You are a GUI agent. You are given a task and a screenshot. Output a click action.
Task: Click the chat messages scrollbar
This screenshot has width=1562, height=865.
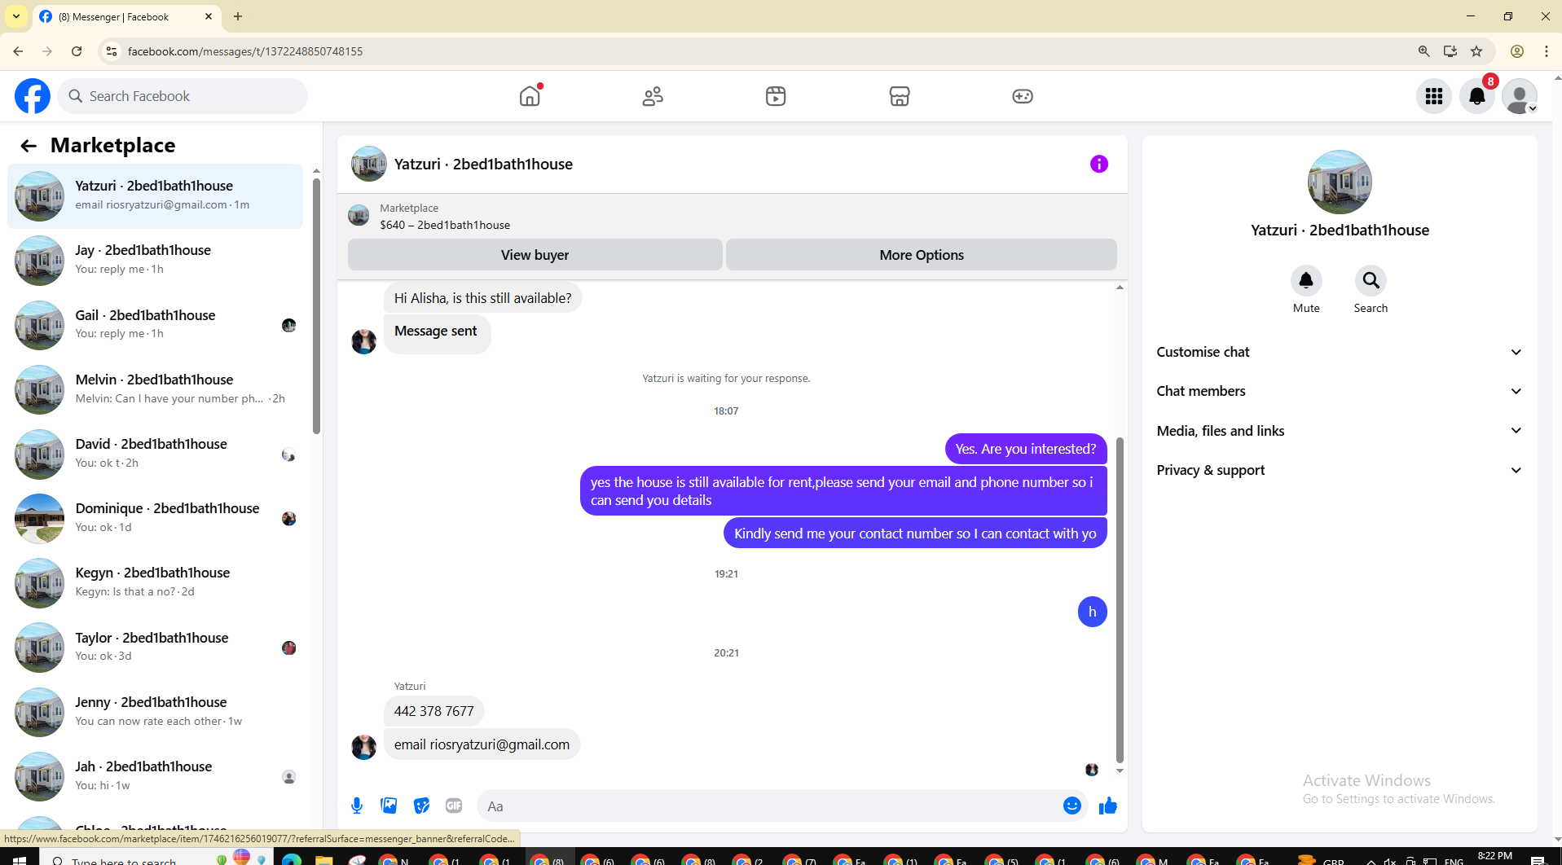coord(1120,600)
